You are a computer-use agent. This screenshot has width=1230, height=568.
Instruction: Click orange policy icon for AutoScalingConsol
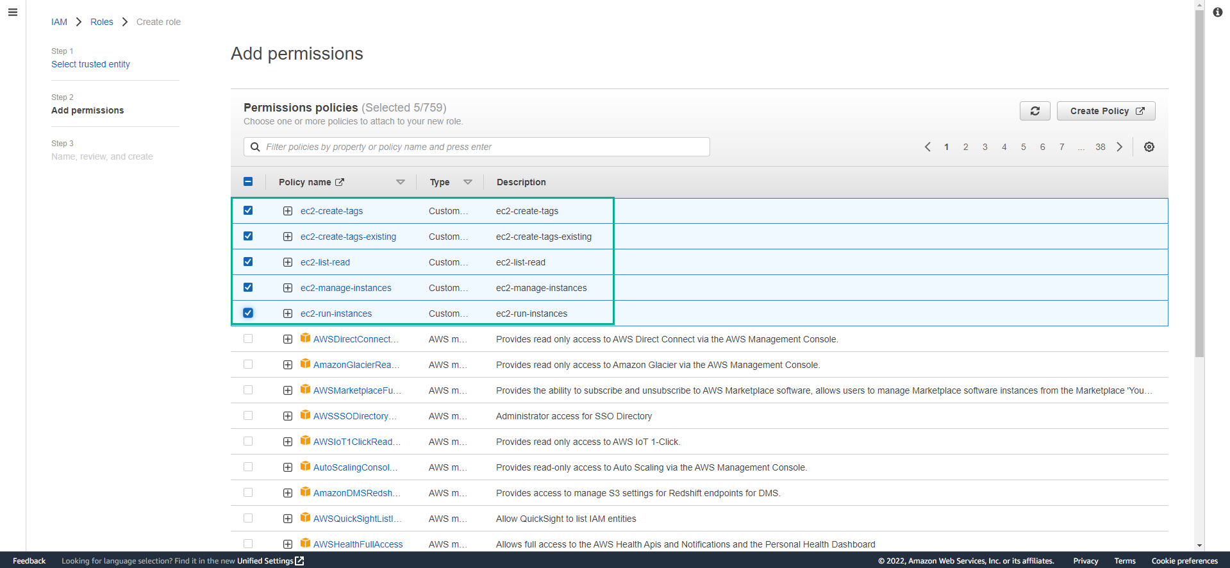(x=306, y=466)
